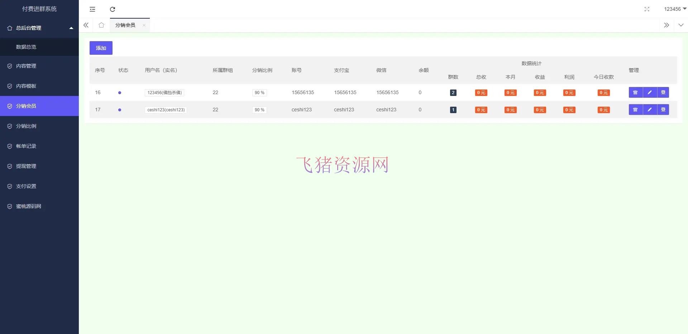The width and height of the screenshot is (688, 334).
Task: Switch to the 分销会员 tab
Action: (x=125, y=25)
